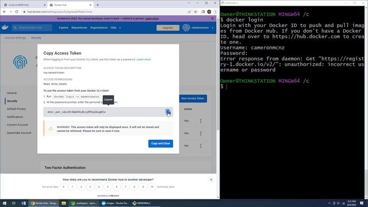The height and width of the screenshot is (207, 368).
Task: Click the Docker whale logo
Action: [x=5, y=28]
